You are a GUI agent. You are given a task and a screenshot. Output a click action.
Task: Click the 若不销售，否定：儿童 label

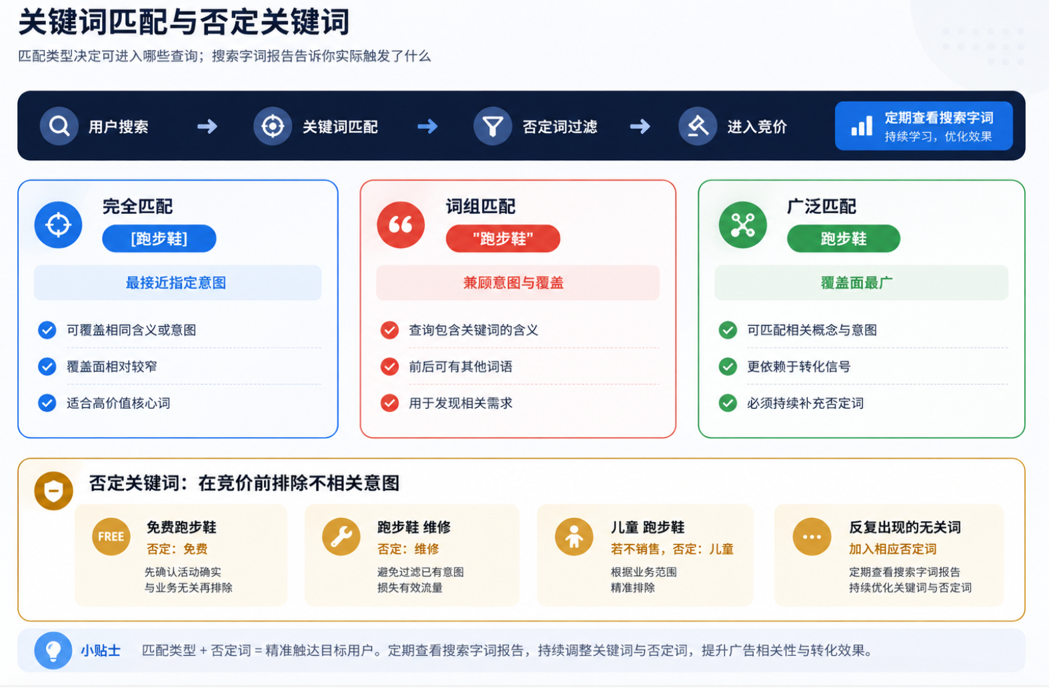(672, 549)
